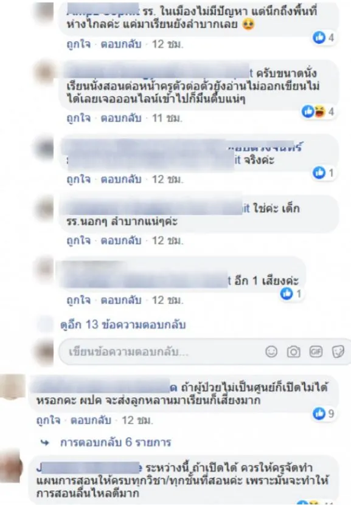This screenshot has height=505, width=351.
Task: Expand 'ดูอีก 13 ข้อความตอบกลับ' replies
Action: tap(123, 325)
